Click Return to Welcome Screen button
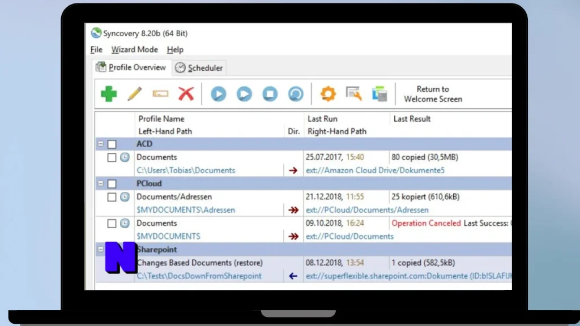The width and height of the screenshot is (580, 326). click(433, 94)
